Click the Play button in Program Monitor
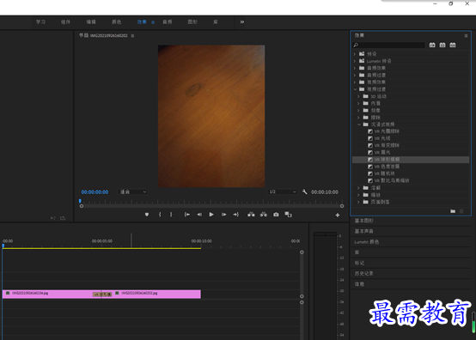The image size is (476, 340). click(x=211, y=215)
